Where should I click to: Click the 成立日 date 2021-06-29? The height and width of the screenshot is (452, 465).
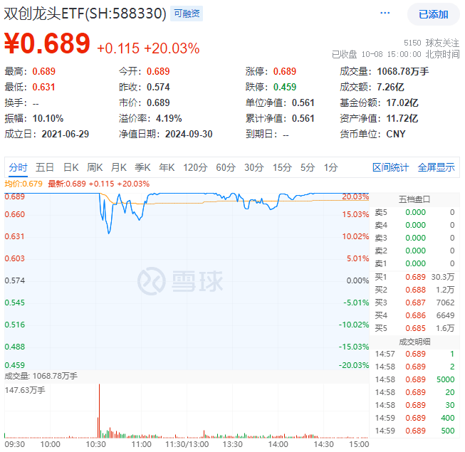click(66, 135)
